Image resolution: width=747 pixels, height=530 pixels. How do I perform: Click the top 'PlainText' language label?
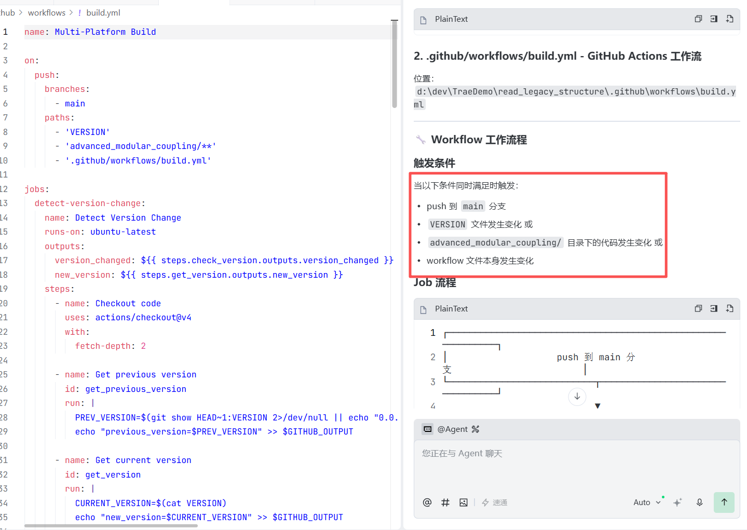tap(451, 19)
